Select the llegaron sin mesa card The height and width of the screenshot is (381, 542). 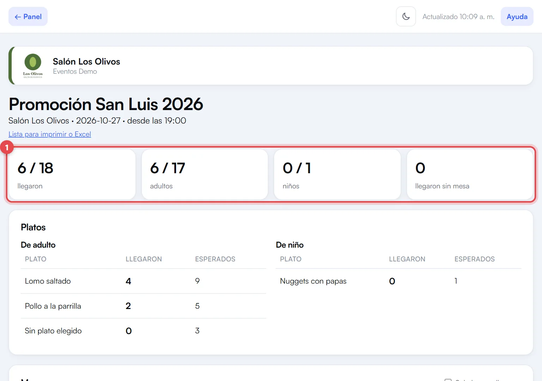click(x=470, y=174)
